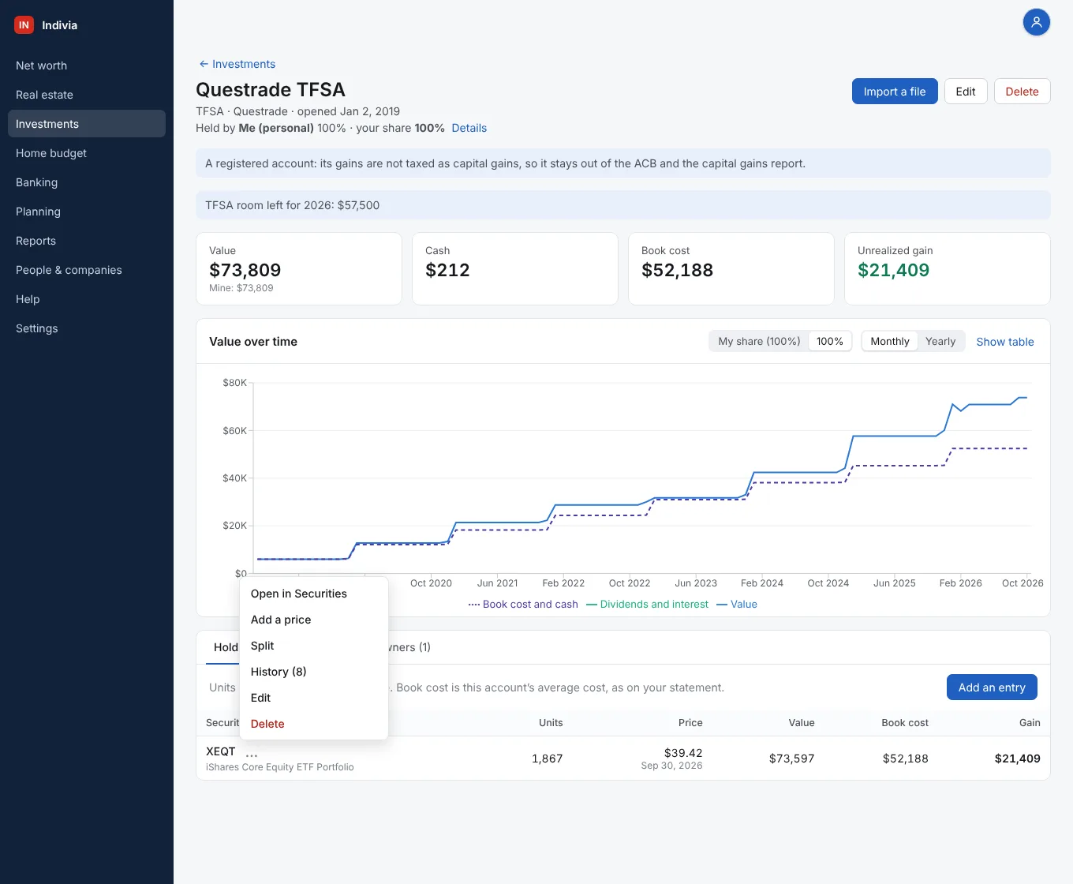Screen dimensions: 1073x884
Task: Click the account Edit button in header
Action: tap(966, 92)
